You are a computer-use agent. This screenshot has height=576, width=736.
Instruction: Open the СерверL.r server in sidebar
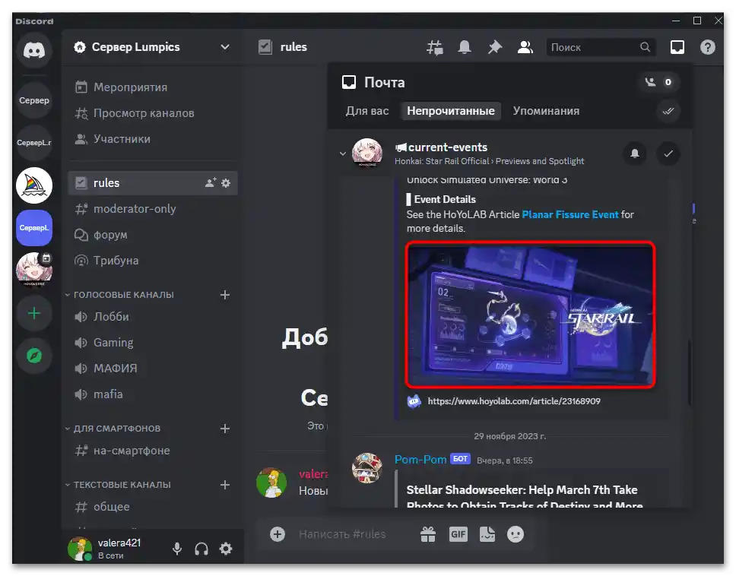pyautogui.click(x=34, y=143)
